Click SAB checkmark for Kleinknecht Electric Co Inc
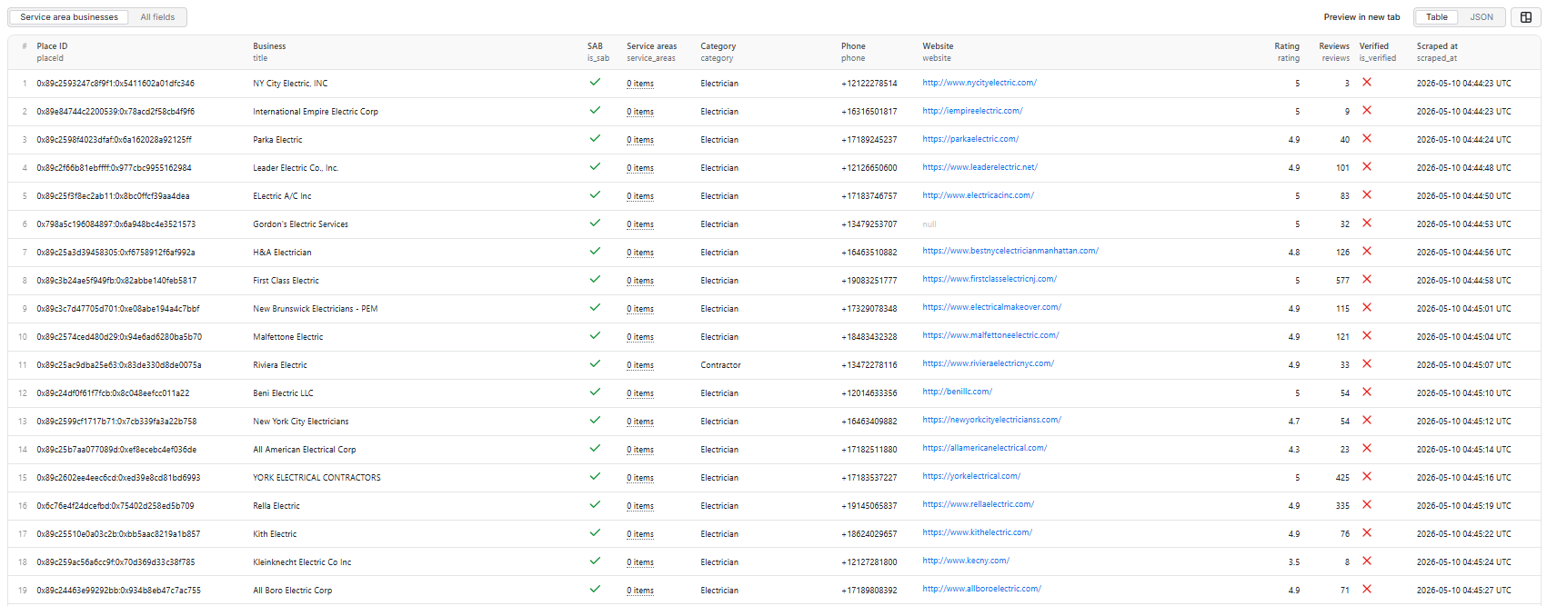The image size is (1547, 606). pyautogui.click(x=595, y=561)
